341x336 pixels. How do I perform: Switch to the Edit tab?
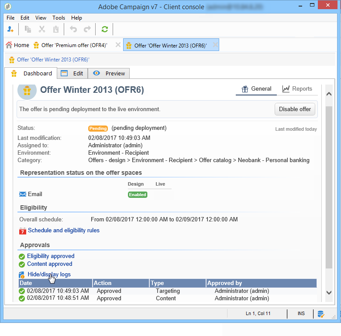(x=72, y=73)
